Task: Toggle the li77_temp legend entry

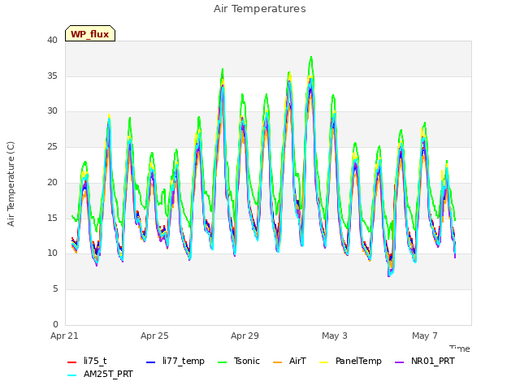Action: [175, 361]
